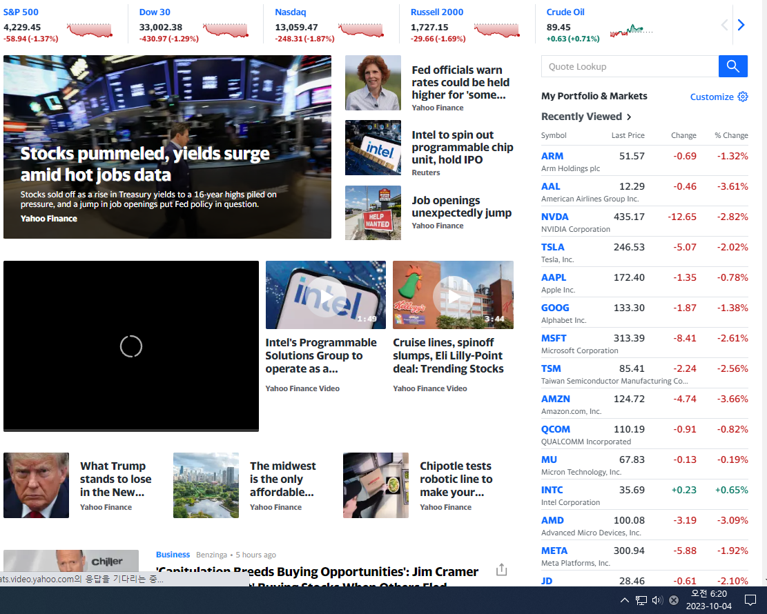
Task: Open the taskbar network icon
Action: (641, 600)
